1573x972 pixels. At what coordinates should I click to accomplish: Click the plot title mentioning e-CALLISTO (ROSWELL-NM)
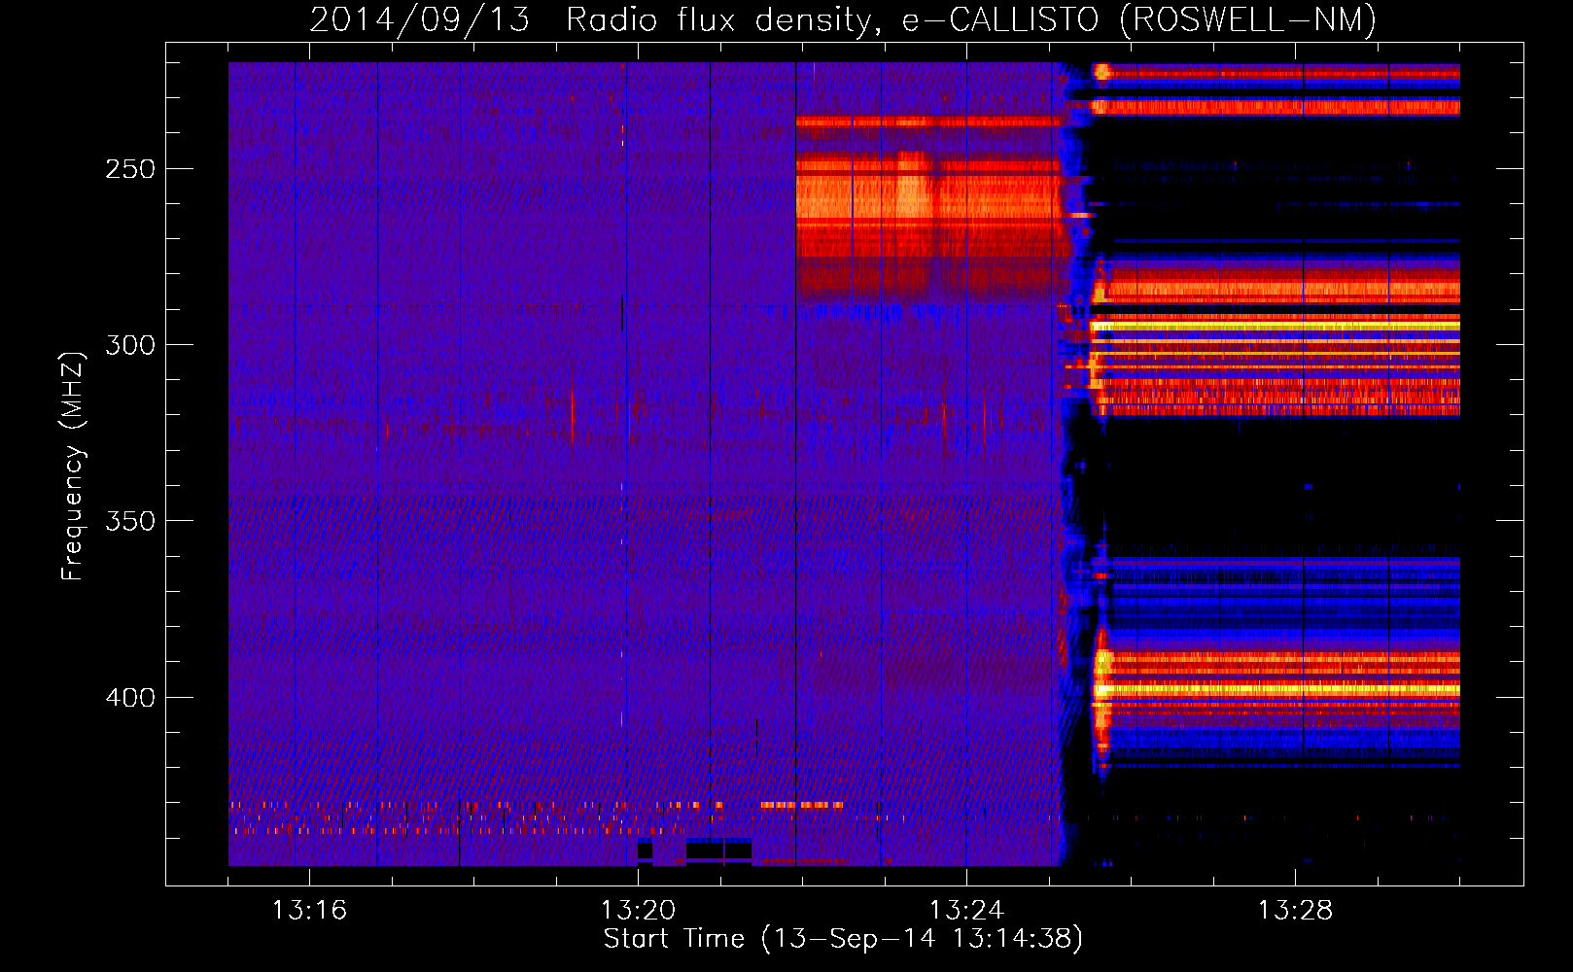843,19
